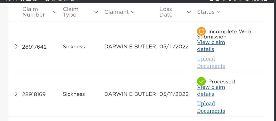This screenshot has width=276, height=121.
Task: Sort by the Claimant column chevron
Action: point(133,12)
